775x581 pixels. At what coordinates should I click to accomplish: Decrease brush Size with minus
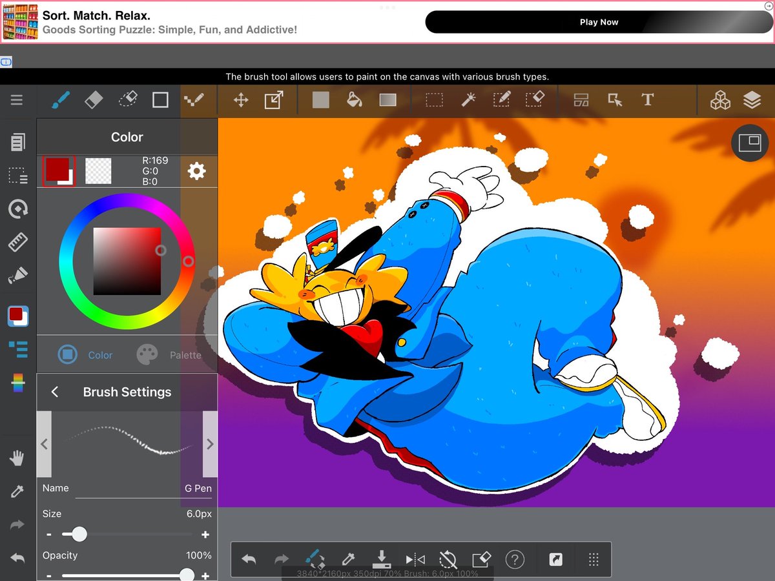pyautogui.click(x=49, y=535)
